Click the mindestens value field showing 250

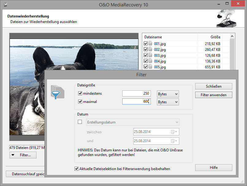point(136,94)
